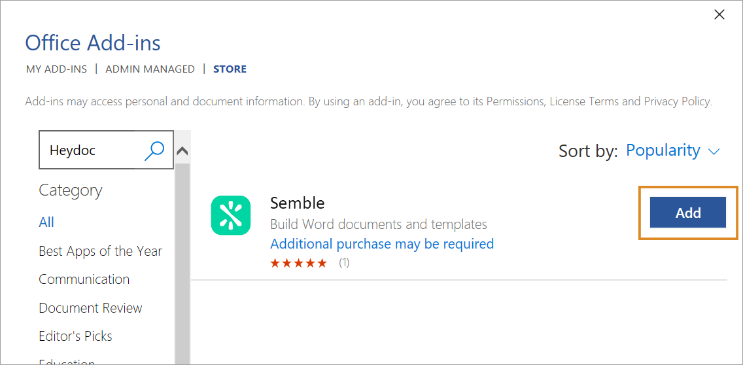
Task: Select the All category
Action: 46,222
